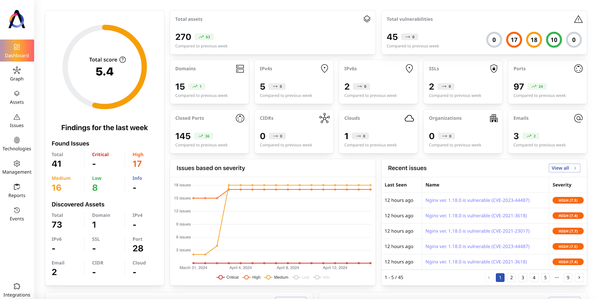Open the Nginx CVE-2021-23017 issue link
This screenshot has width=597, height=299.
(477, 231)
